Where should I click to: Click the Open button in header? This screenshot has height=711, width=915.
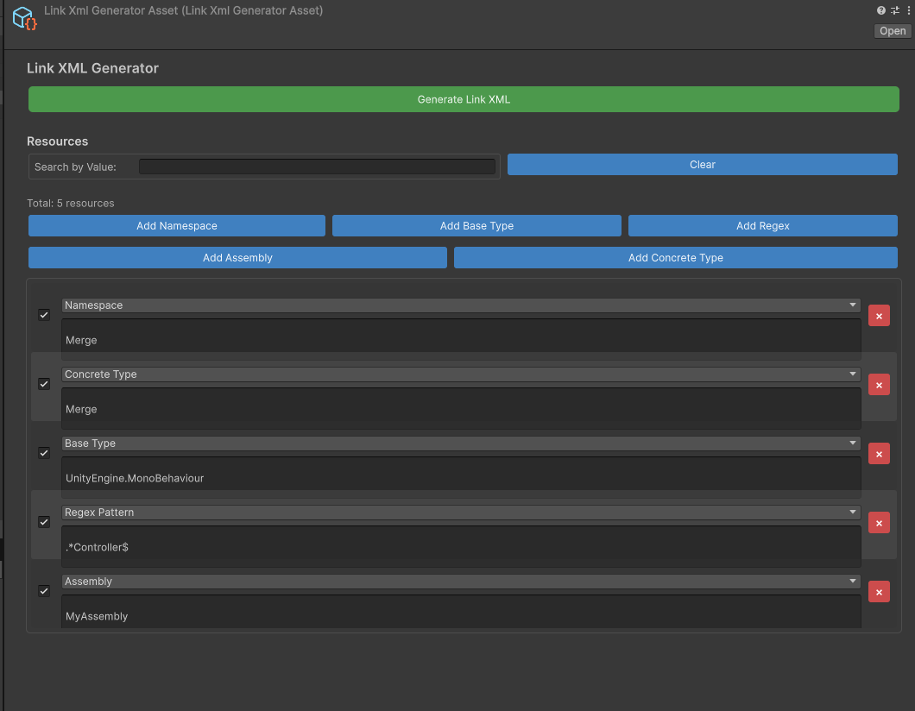click(x=893, y=31)
